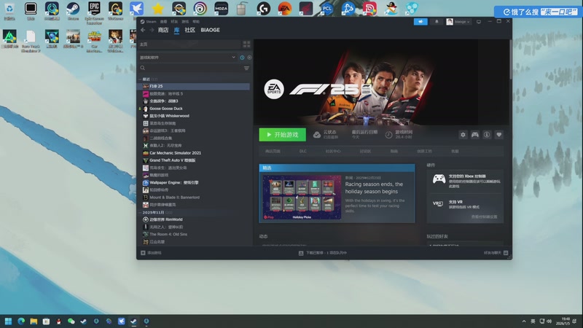This screenshot has width=583, height=328.
Task: Open the Recycle Bin desktop icon
Action: pos(9,10)
